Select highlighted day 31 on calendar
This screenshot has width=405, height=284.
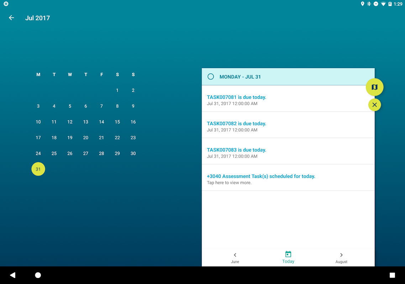point(38,169)
